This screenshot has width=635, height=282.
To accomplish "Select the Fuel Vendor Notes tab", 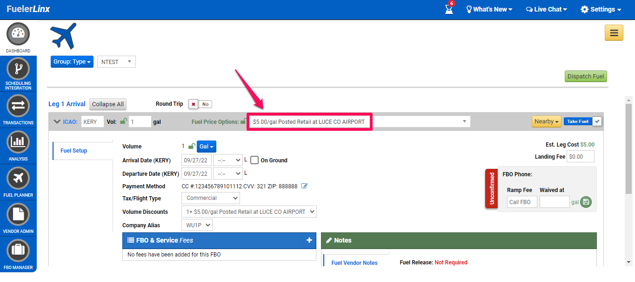I will click(354, 263).
